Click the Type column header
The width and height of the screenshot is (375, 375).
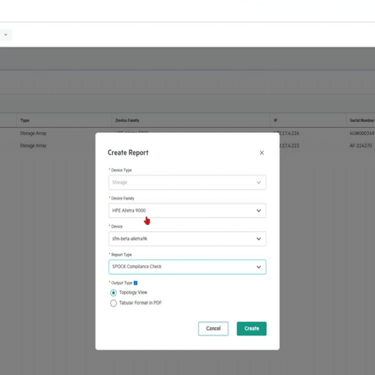25,121
